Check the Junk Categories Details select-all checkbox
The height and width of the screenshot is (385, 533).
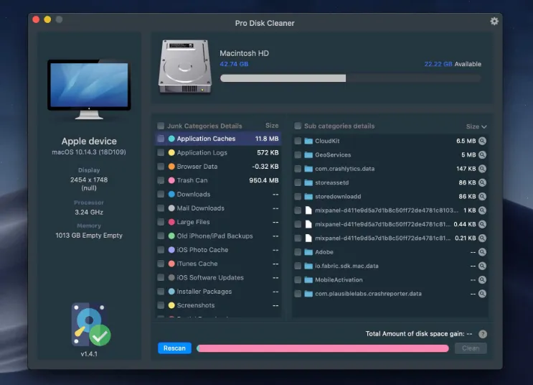tap(161, 126)
